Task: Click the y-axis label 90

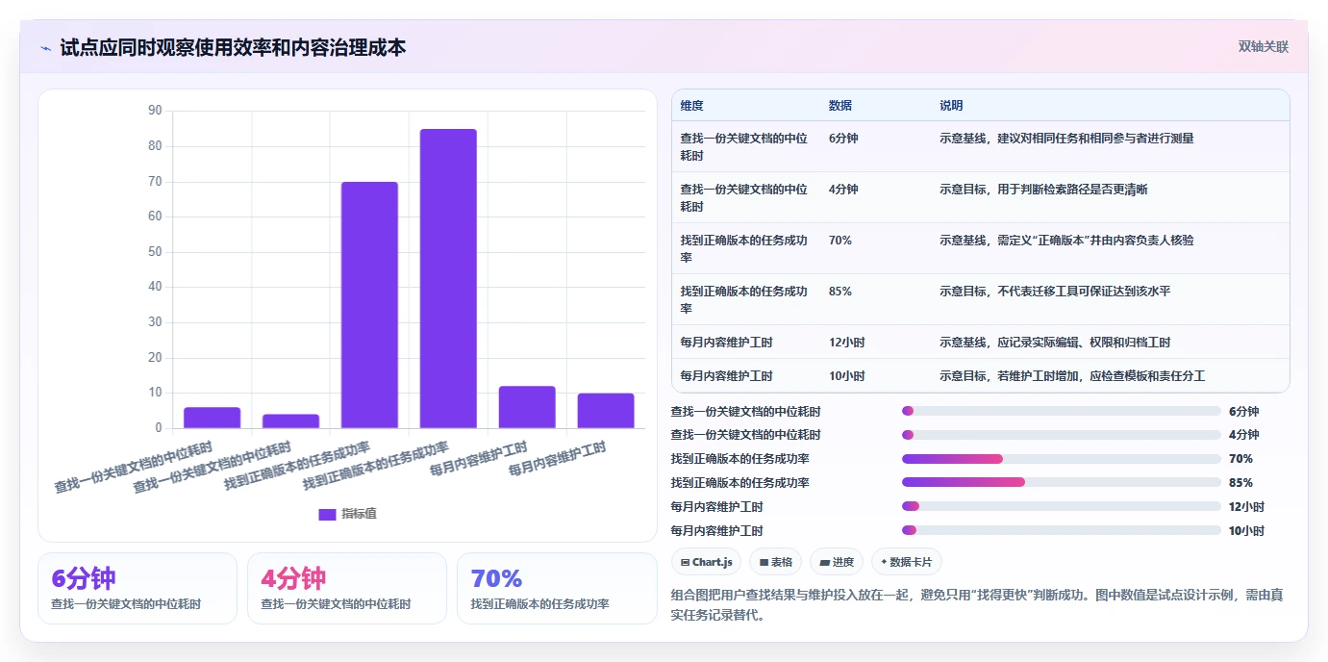Action: point(155,111)
